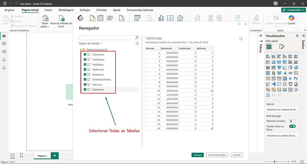
Task: Open the TMDL view sidebar icon
Action: [4, 68]
